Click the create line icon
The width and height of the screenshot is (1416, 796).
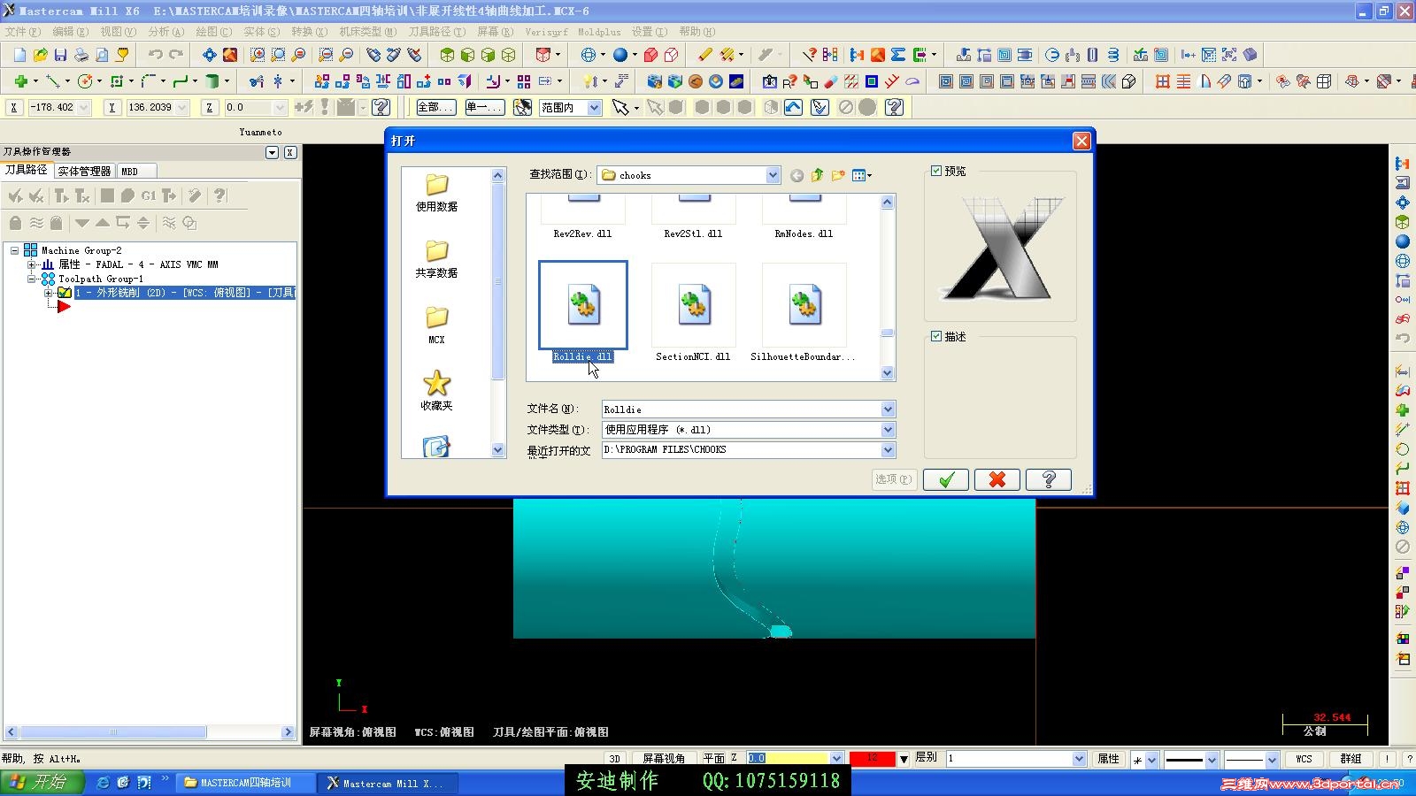tap(53, 81)
